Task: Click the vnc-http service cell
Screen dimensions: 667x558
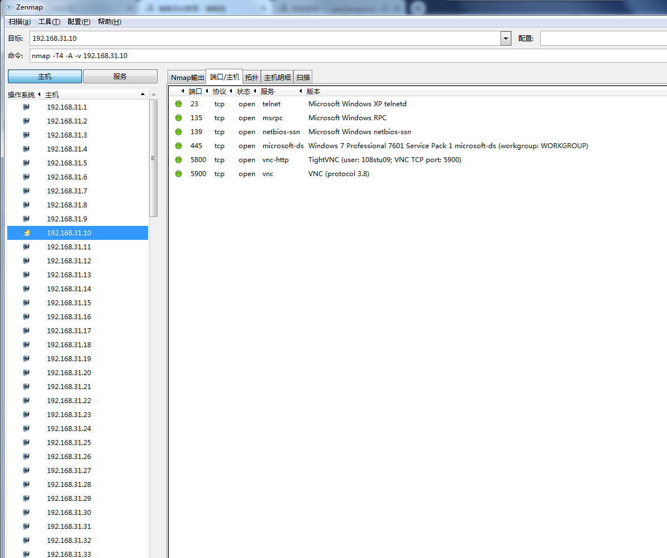Action: click(x=275, y=159)
